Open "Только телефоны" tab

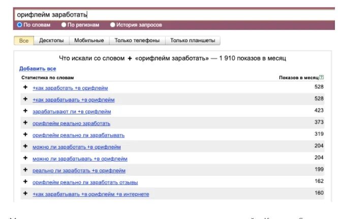pyautogui.click(x=137, y=41)
